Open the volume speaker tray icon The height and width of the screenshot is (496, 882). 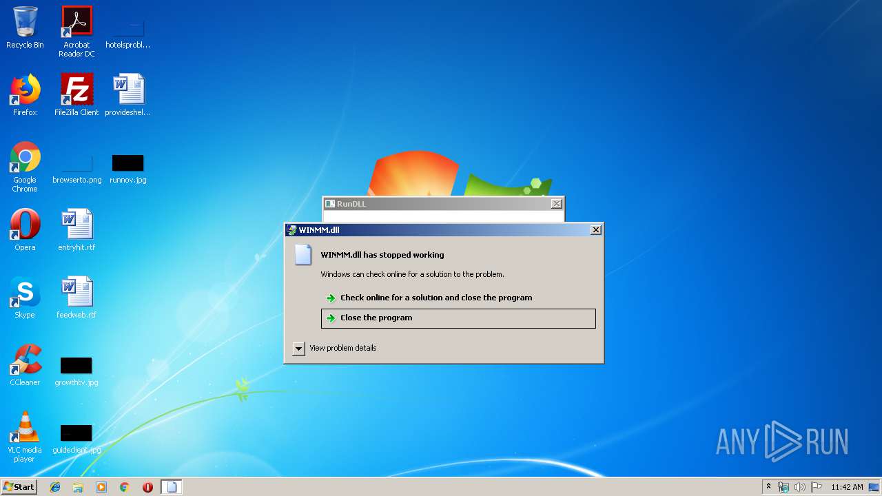800,487
